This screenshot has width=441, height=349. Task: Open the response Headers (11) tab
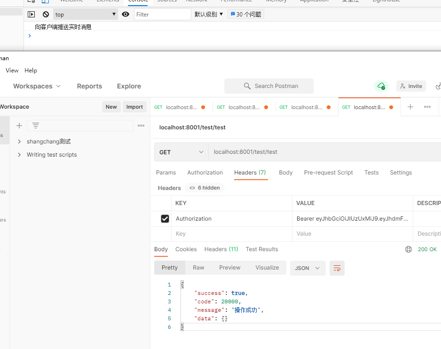(x=221, y=249)
